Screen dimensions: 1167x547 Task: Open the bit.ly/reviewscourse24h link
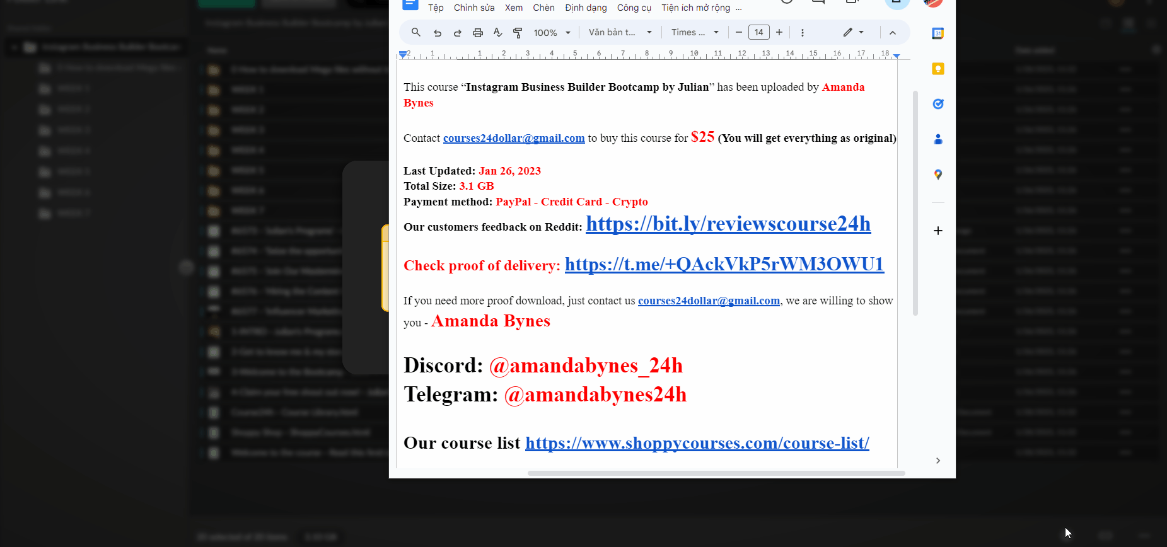coord(728,224)
